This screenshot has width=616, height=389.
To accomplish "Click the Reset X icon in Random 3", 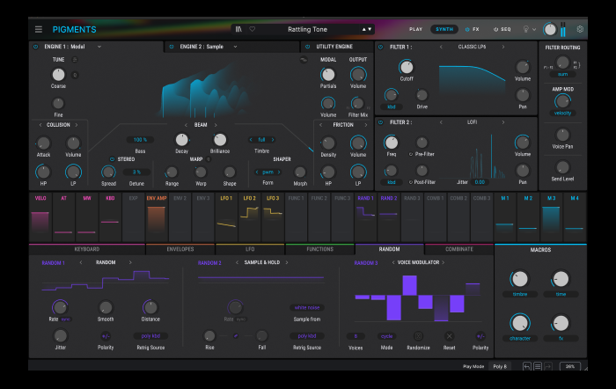I will click(450, 336).
